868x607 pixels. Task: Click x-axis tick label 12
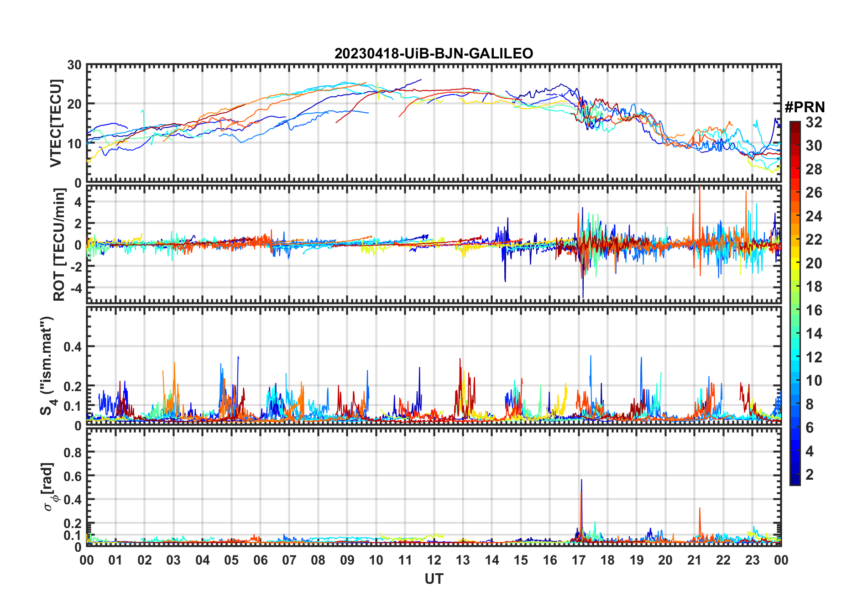coord(434,560)
